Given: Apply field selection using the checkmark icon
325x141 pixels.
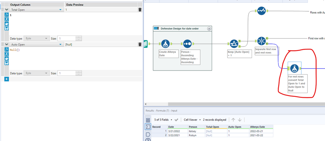Looking at the screenshot, I should pyautogui.click(x=176, y=120).
